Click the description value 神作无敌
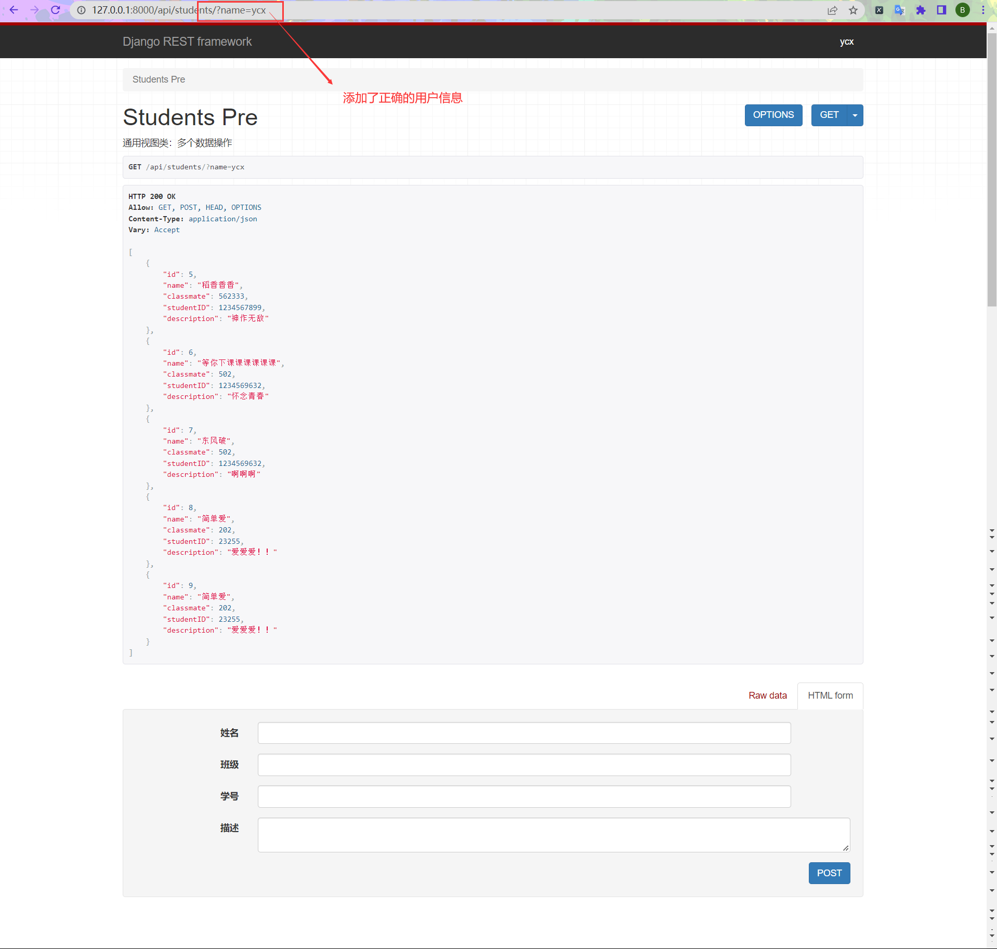The height and width of the screenshot is (949, 997). click(x=248, y=318)
